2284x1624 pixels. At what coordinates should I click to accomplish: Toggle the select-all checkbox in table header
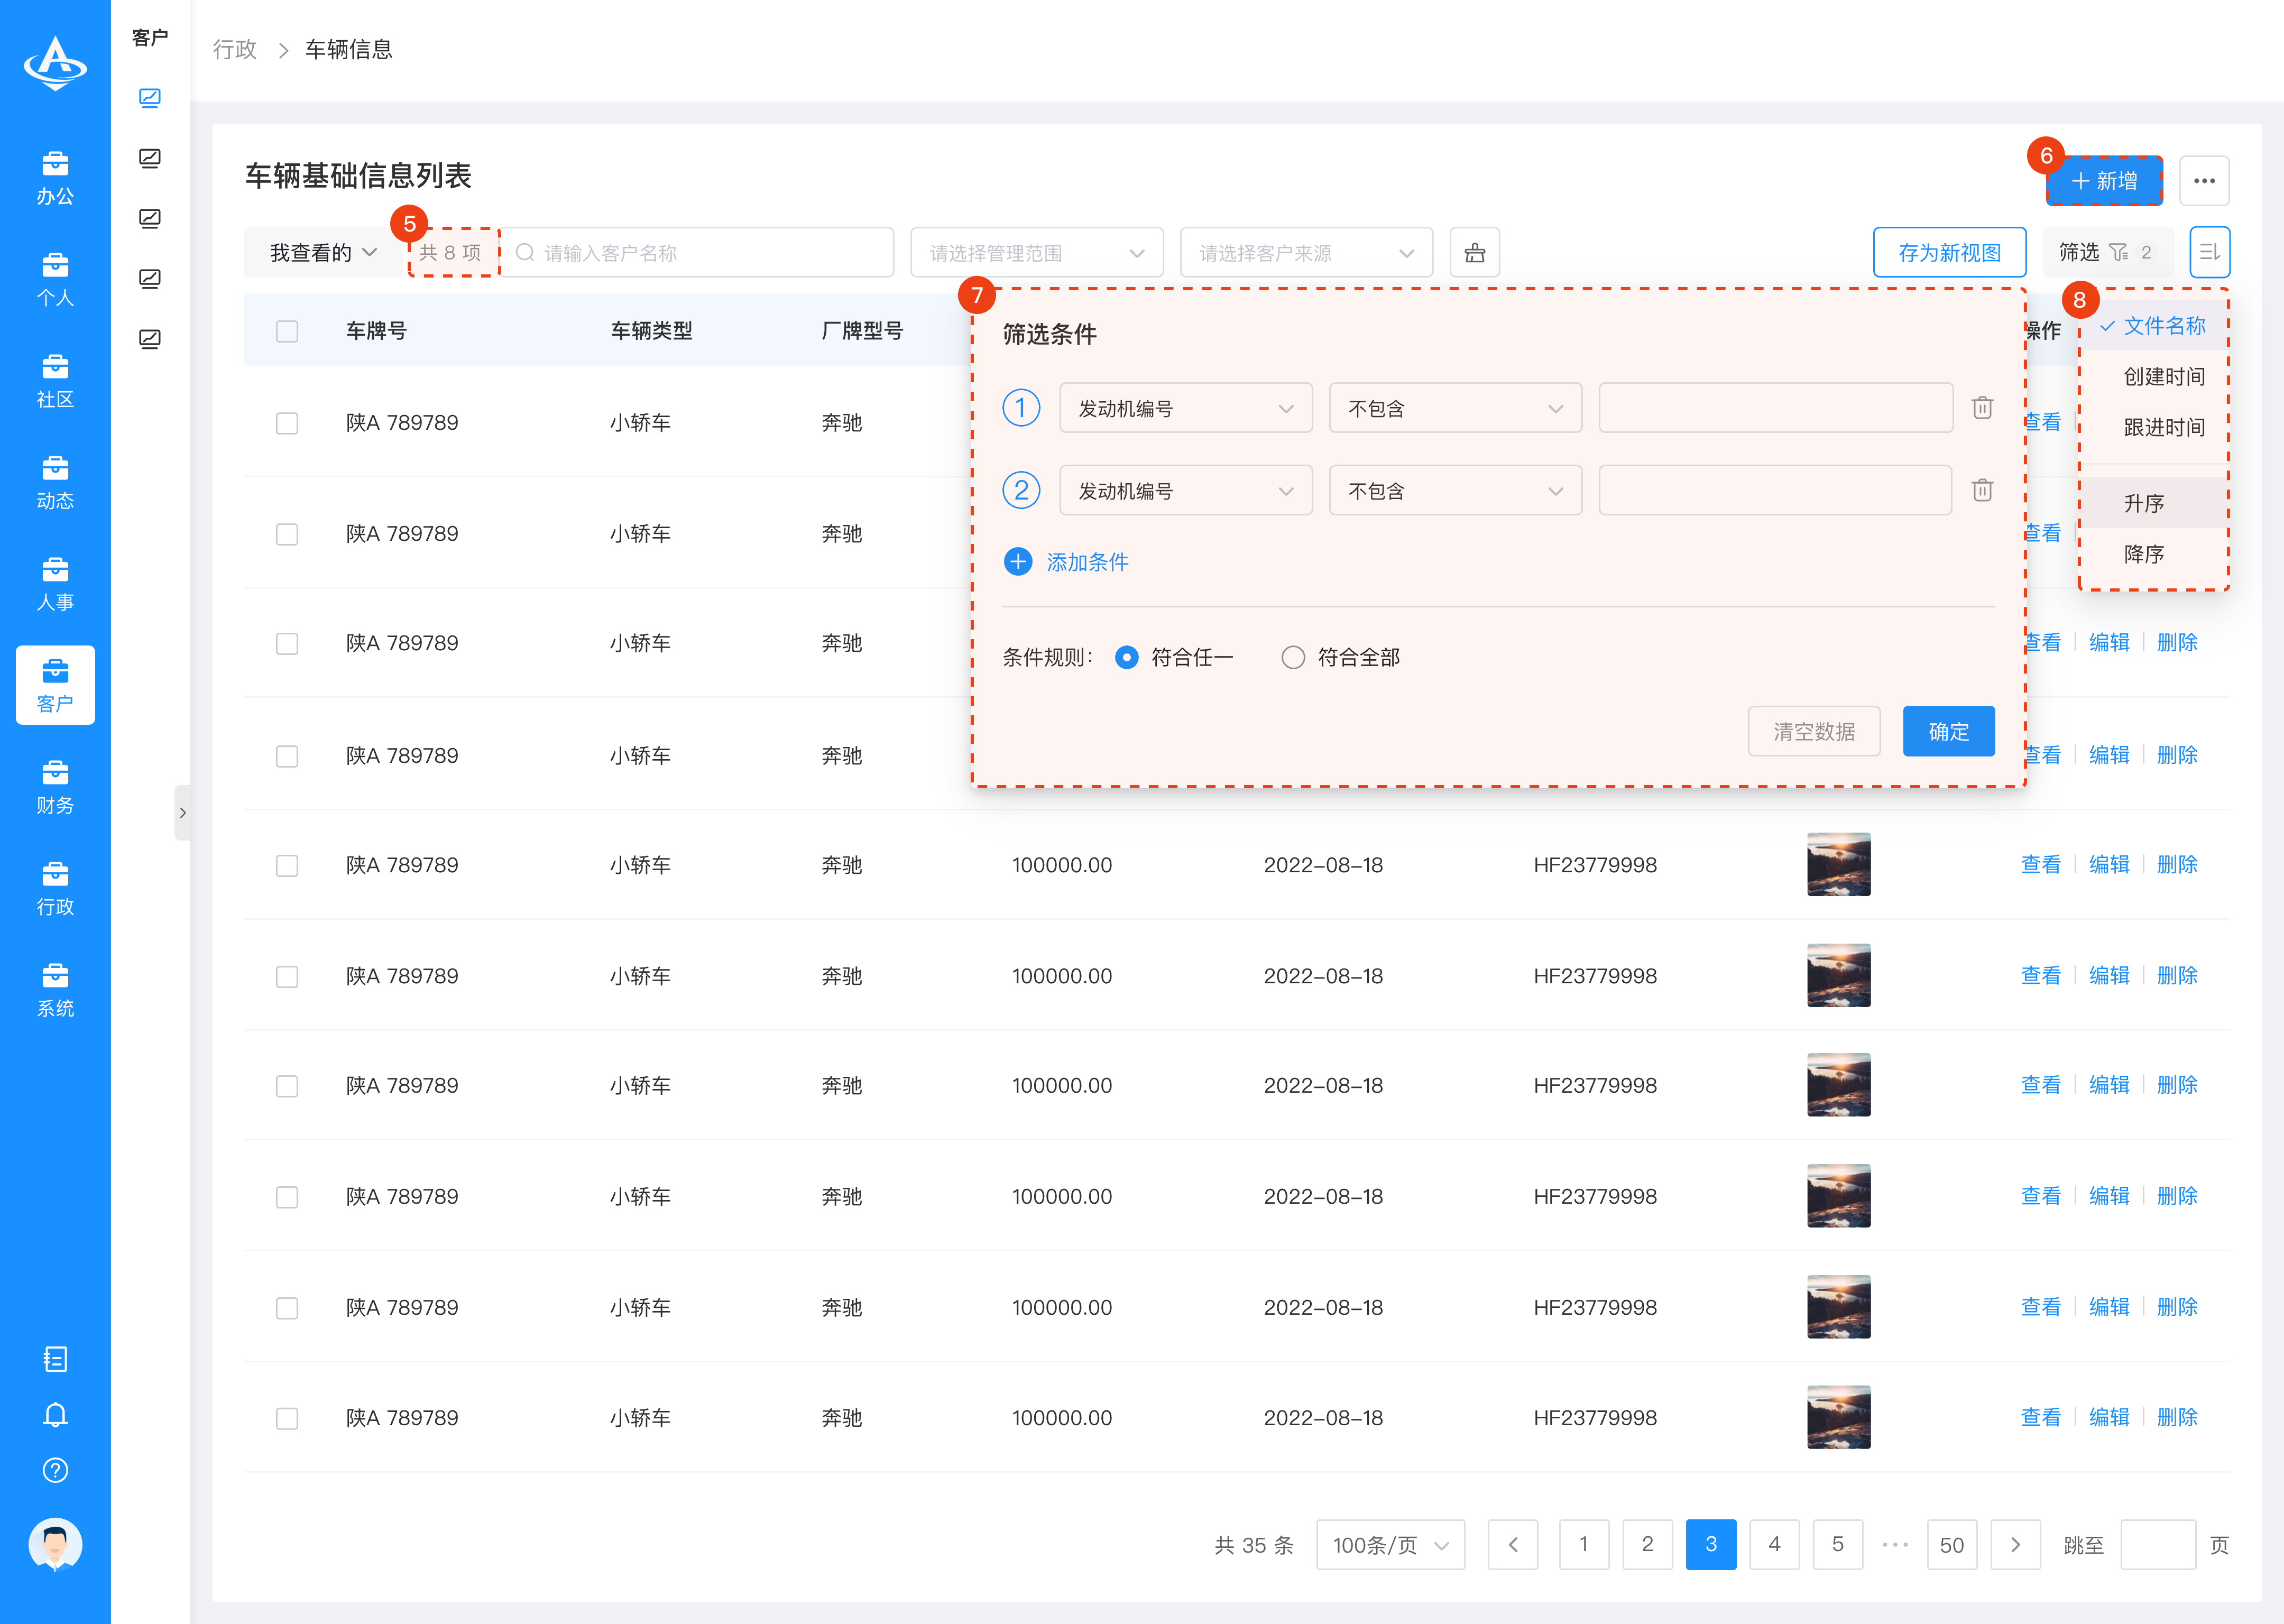coord(287,331)
